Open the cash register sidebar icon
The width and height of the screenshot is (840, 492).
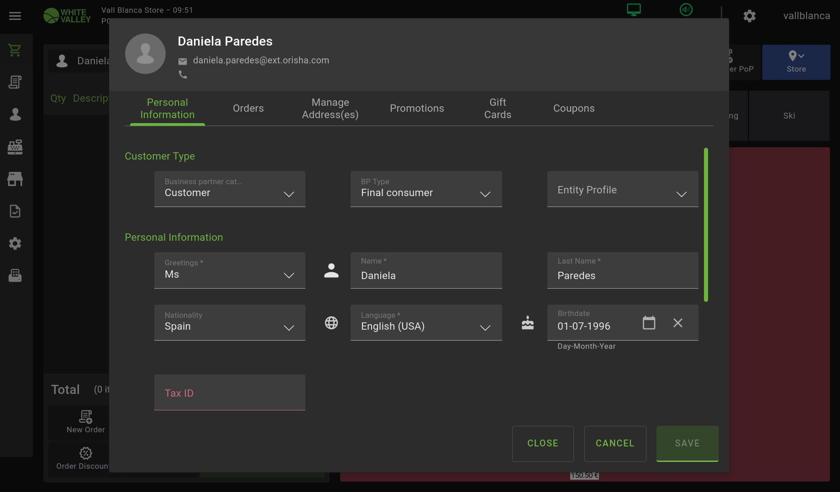[15, 147]
